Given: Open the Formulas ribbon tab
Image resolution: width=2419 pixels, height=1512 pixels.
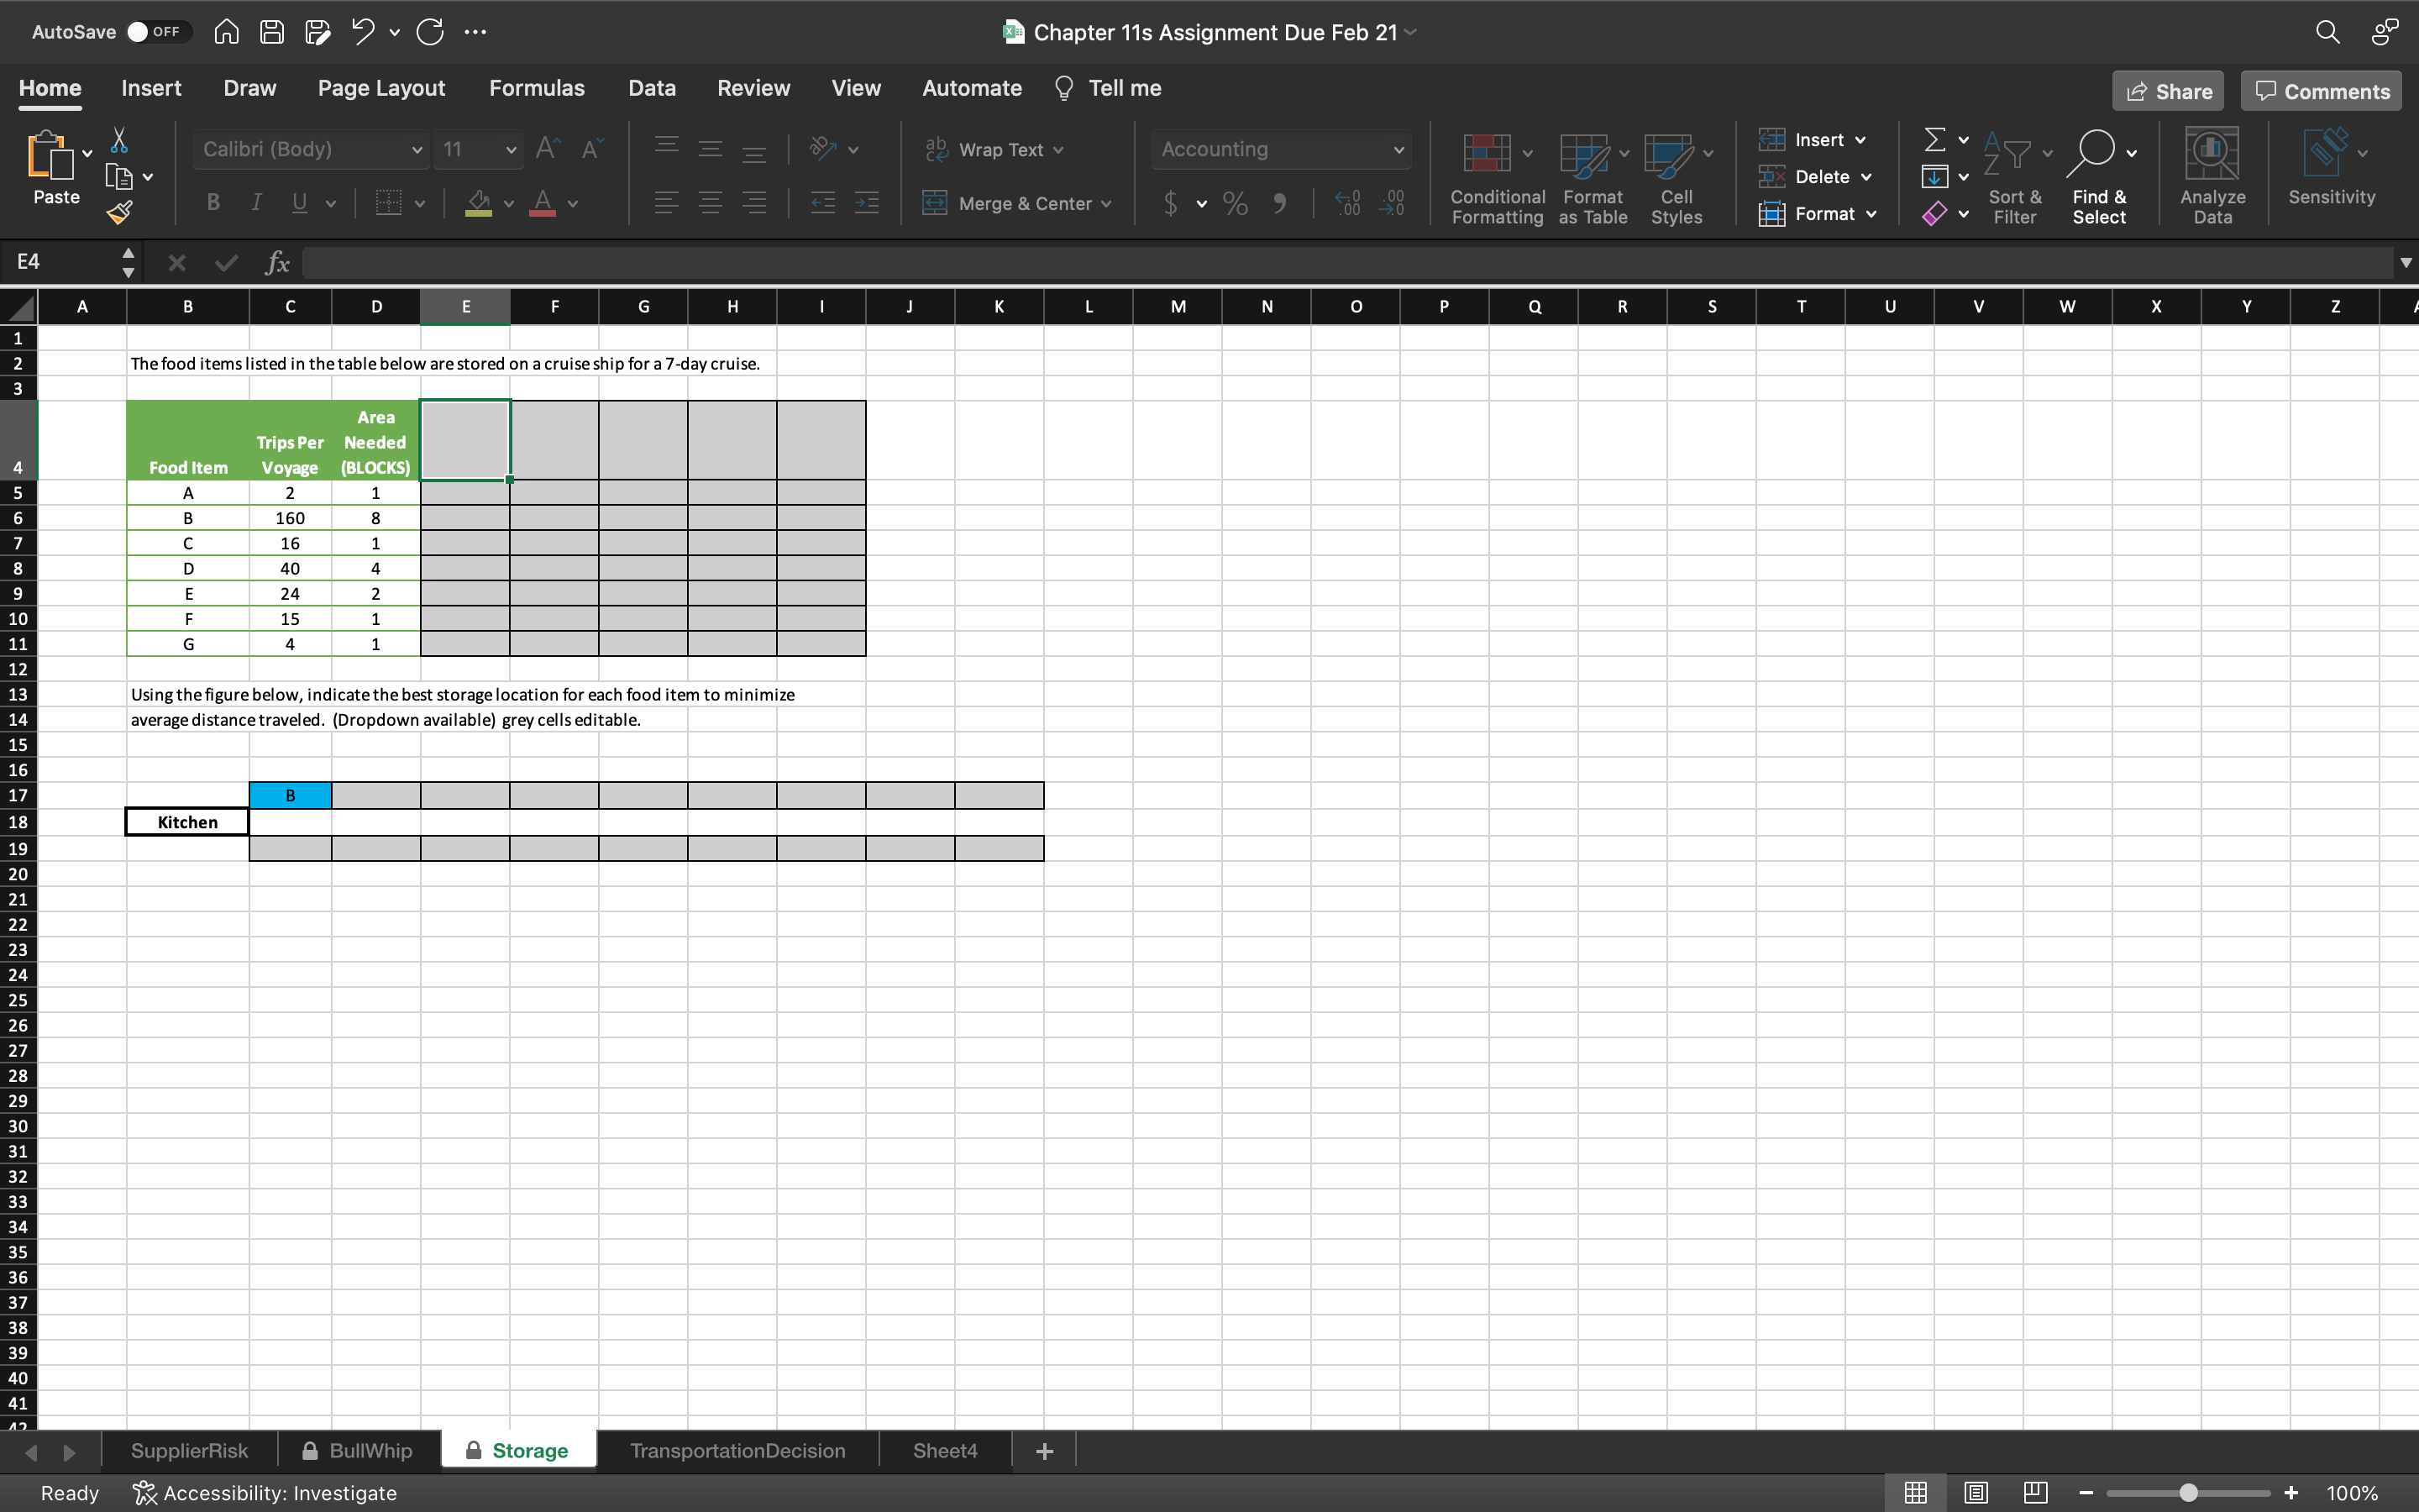Looking at the screenshot, I should pos(536,88).
